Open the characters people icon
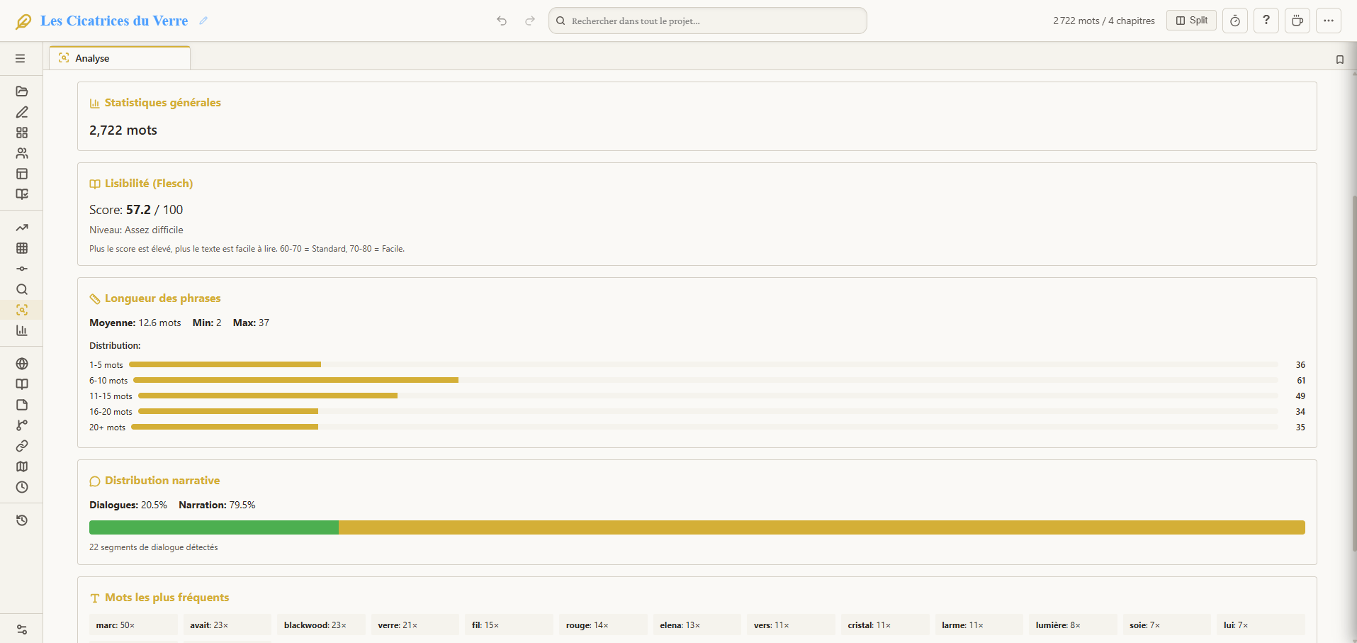The image size is (1357, 643). point(22,153)
